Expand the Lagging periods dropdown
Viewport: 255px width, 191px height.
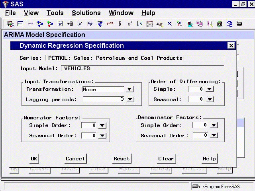[129, 99]
